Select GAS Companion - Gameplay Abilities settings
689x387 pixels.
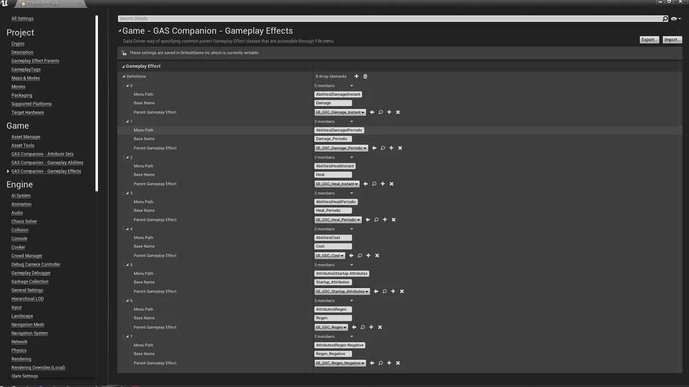[47, 162]
